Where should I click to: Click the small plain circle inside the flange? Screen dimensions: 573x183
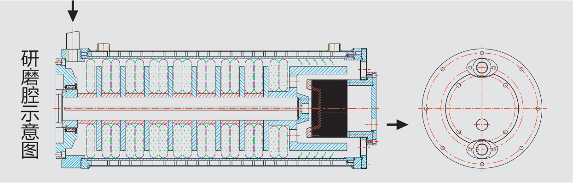pyautogui.click(x=482, y=124)
